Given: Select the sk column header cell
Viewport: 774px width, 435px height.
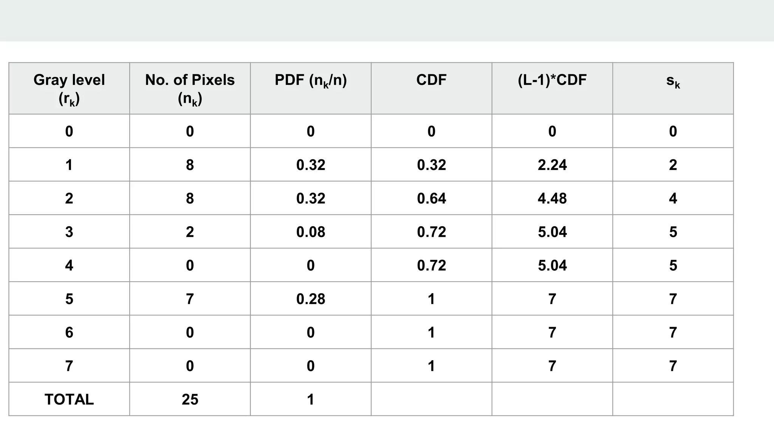Looking at the screenshot, I should 673,88.
